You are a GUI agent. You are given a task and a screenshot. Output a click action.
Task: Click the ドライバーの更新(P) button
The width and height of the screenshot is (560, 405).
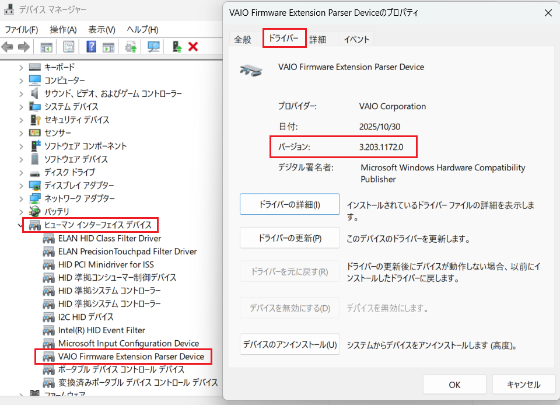(x=289, y=238)
